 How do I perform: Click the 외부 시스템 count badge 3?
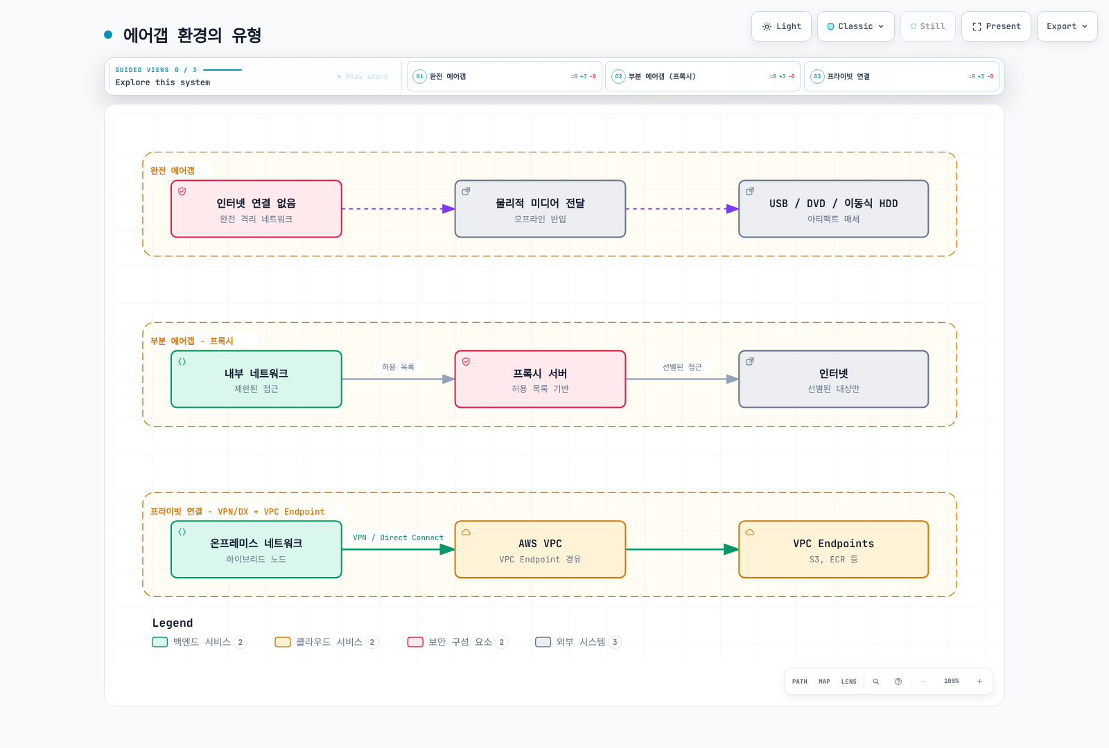(615, 642)
